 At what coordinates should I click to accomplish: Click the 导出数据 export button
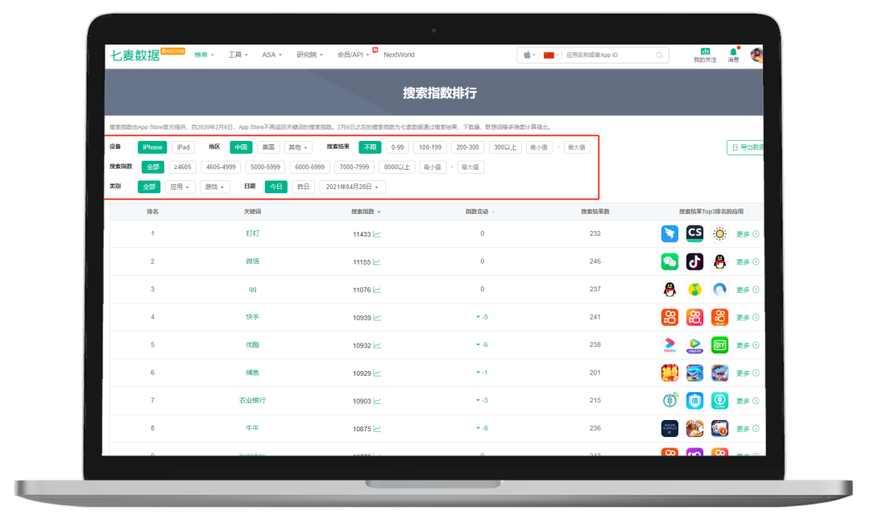[x=745, y=147]
